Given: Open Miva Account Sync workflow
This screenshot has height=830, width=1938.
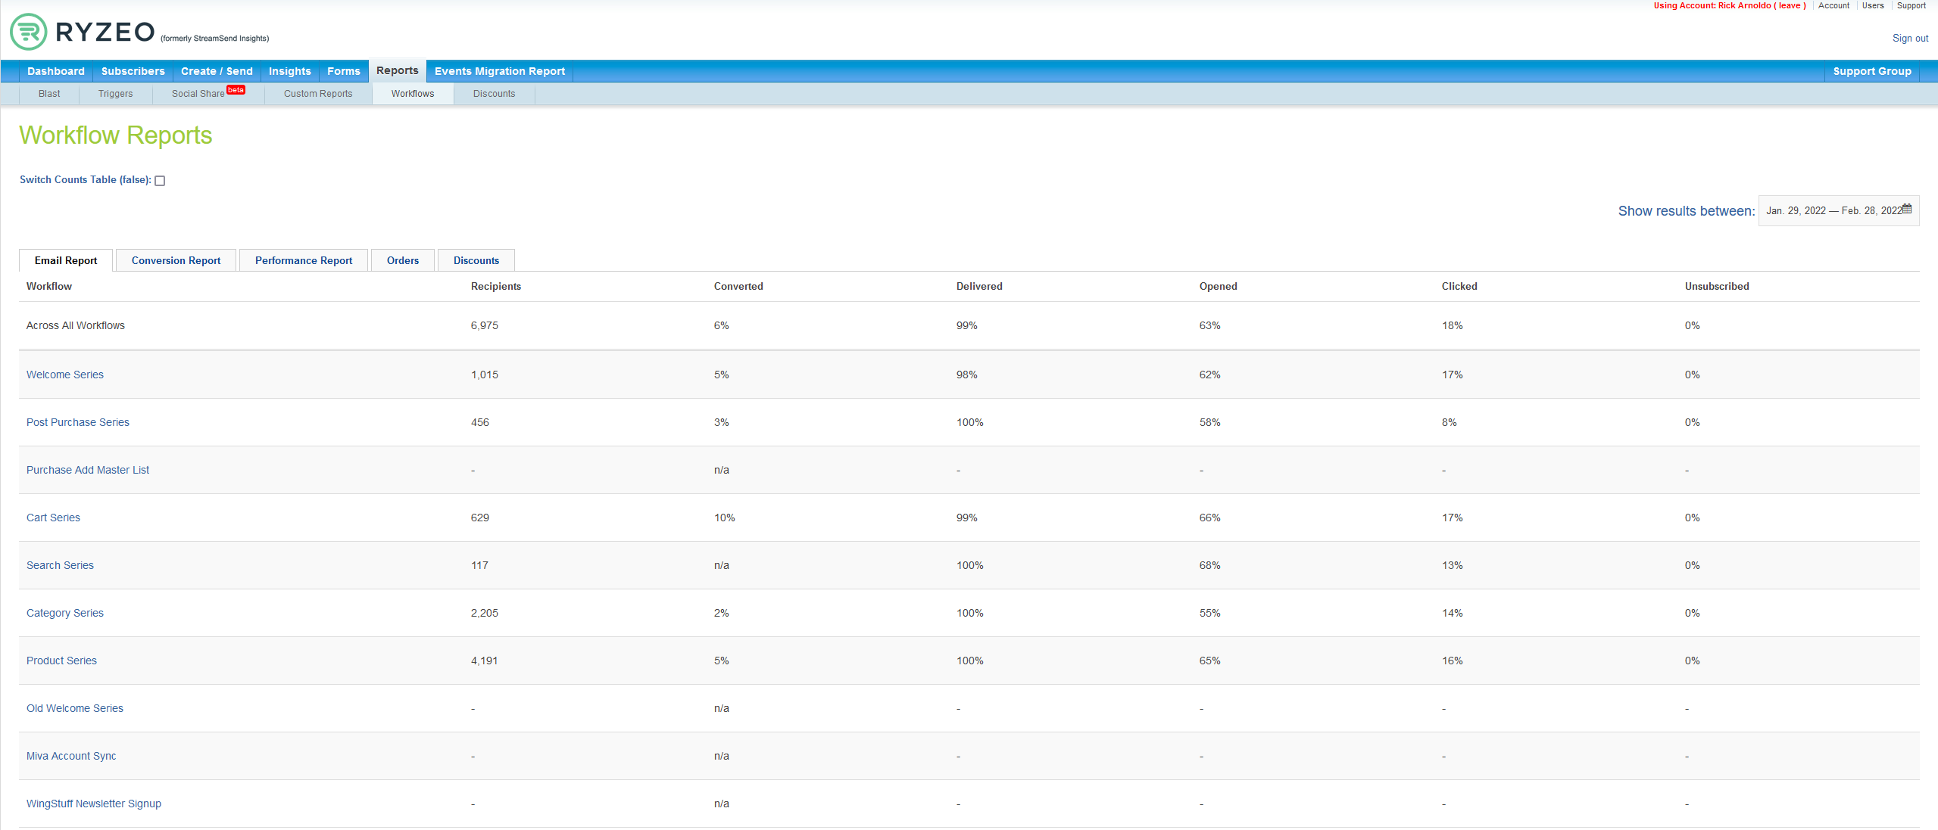Looking at the screenshot, I should click(x=71, y=756).
